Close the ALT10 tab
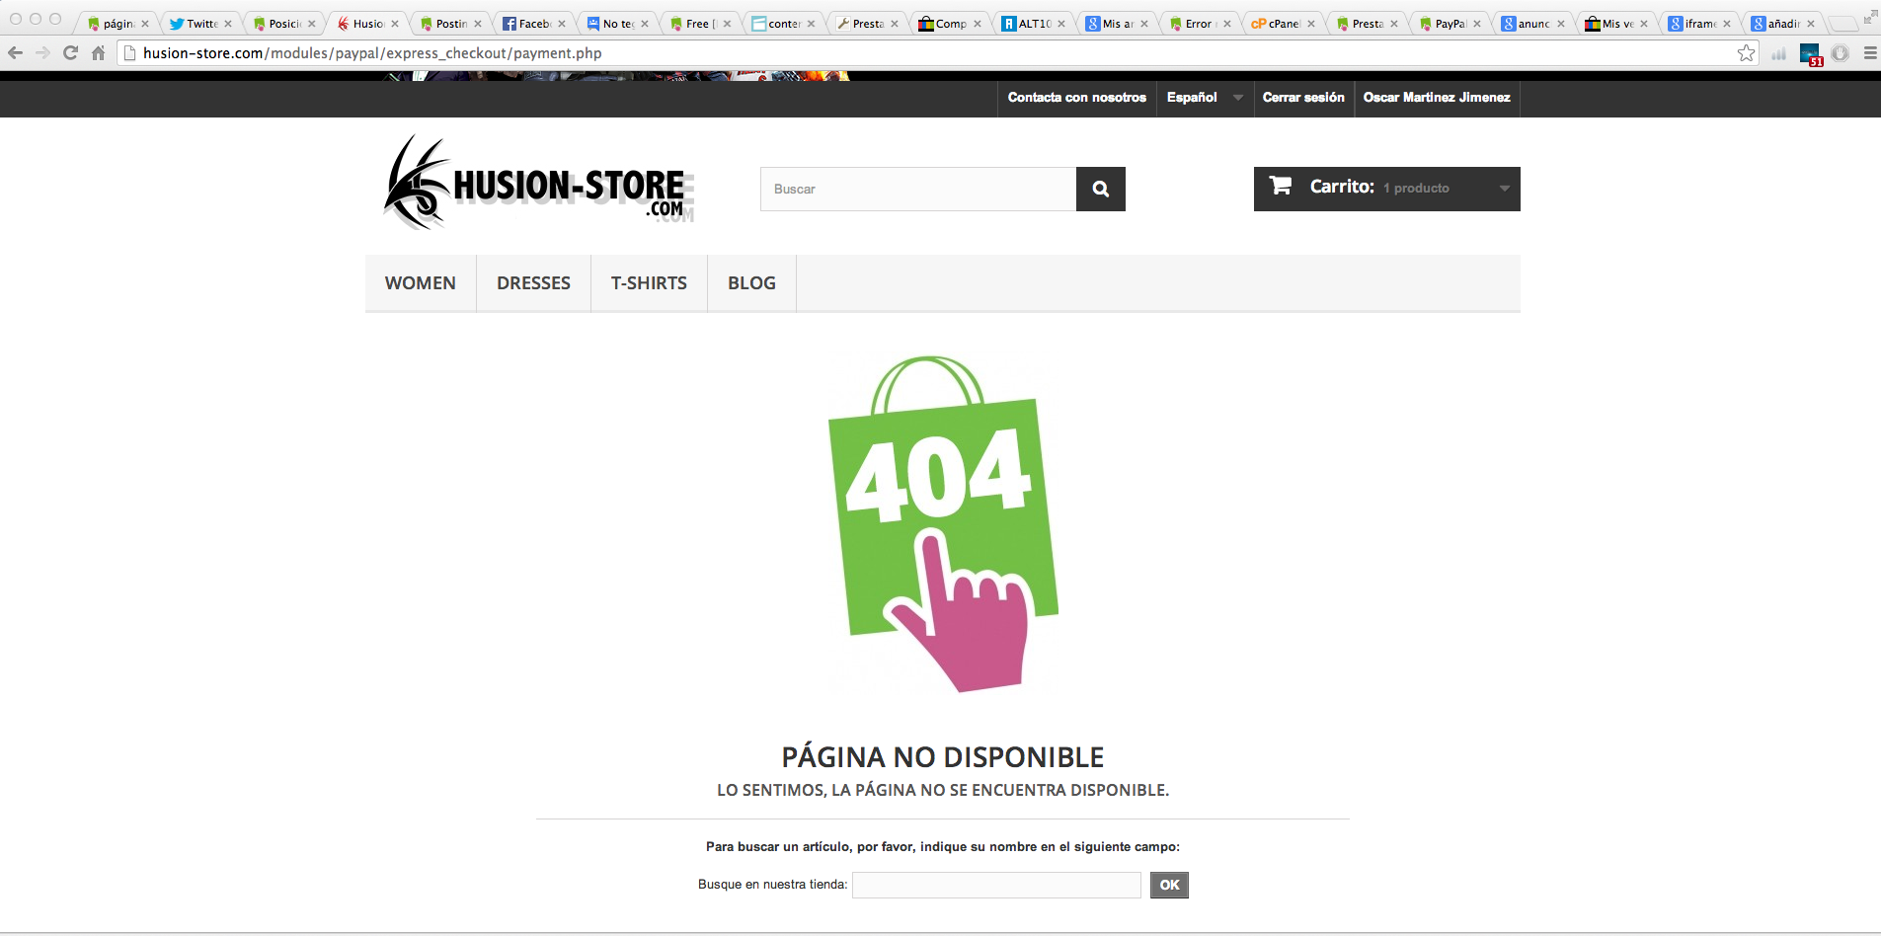 click(x=1061, y=24)
